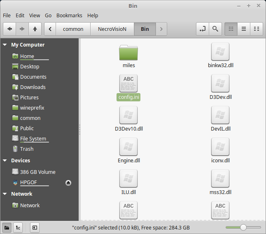This screenshot has height=234, width=266.
Task: Switch to icon view
Action: click(231, 29)
